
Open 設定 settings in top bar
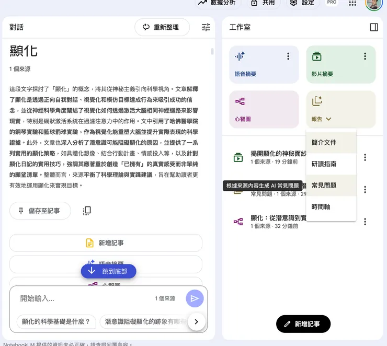302,3
